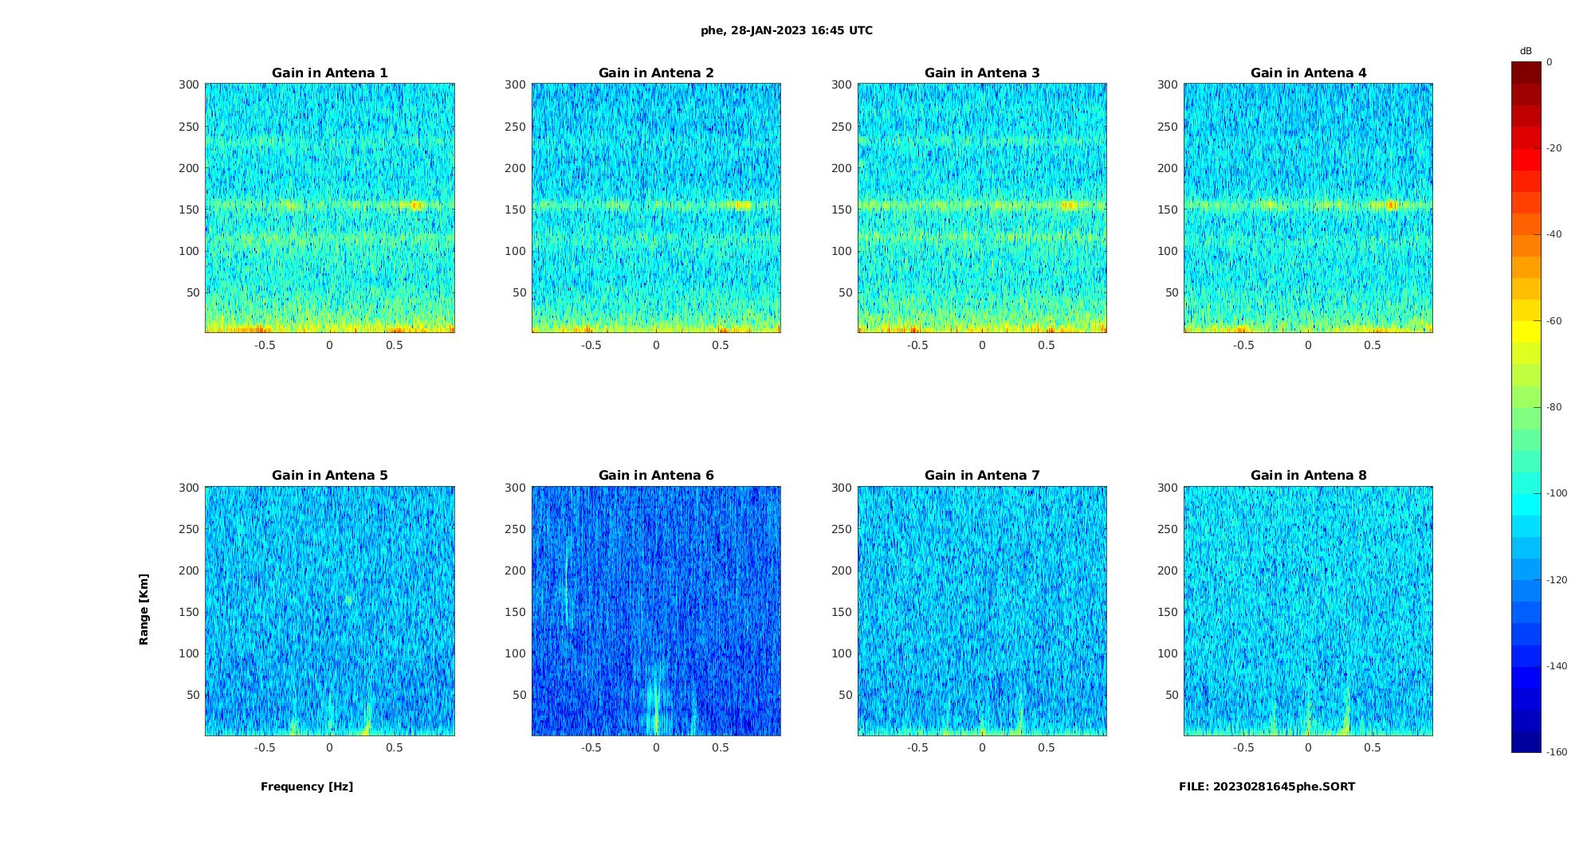This screenshot has width=1583, height=847.
Task: Click the Gain in Antena 4 spectrogram
Action: [x=1308, y=208]
